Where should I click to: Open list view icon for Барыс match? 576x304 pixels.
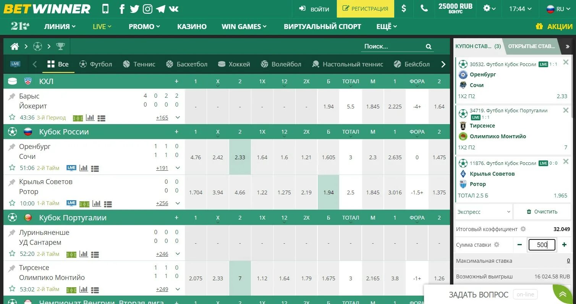[101, 118]
